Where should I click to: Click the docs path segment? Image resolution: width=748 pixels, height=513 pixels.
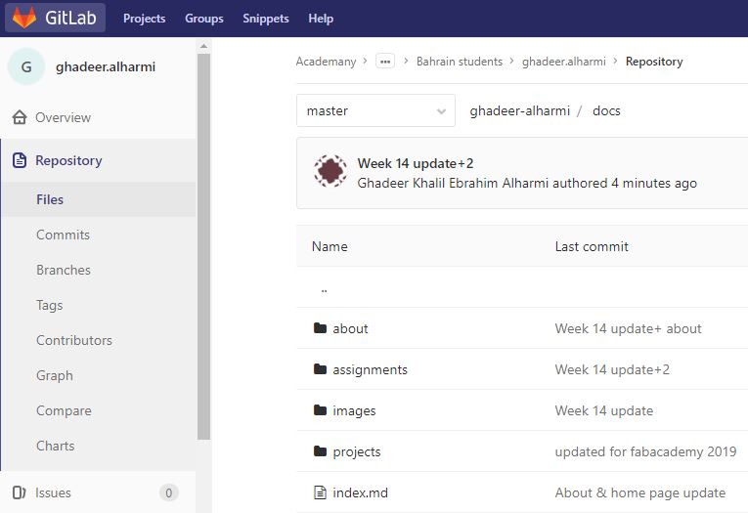pyautogui.click(x=606, y=110)
